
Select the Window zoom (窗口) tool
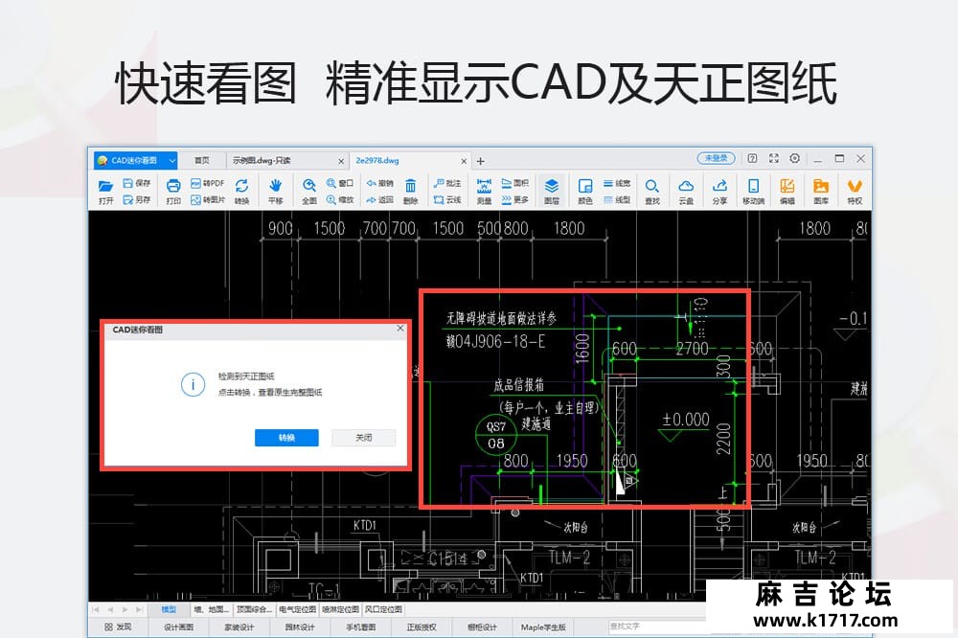[340, 183]
